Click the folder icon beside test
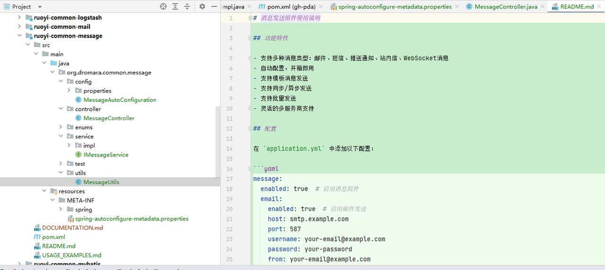 70,164
